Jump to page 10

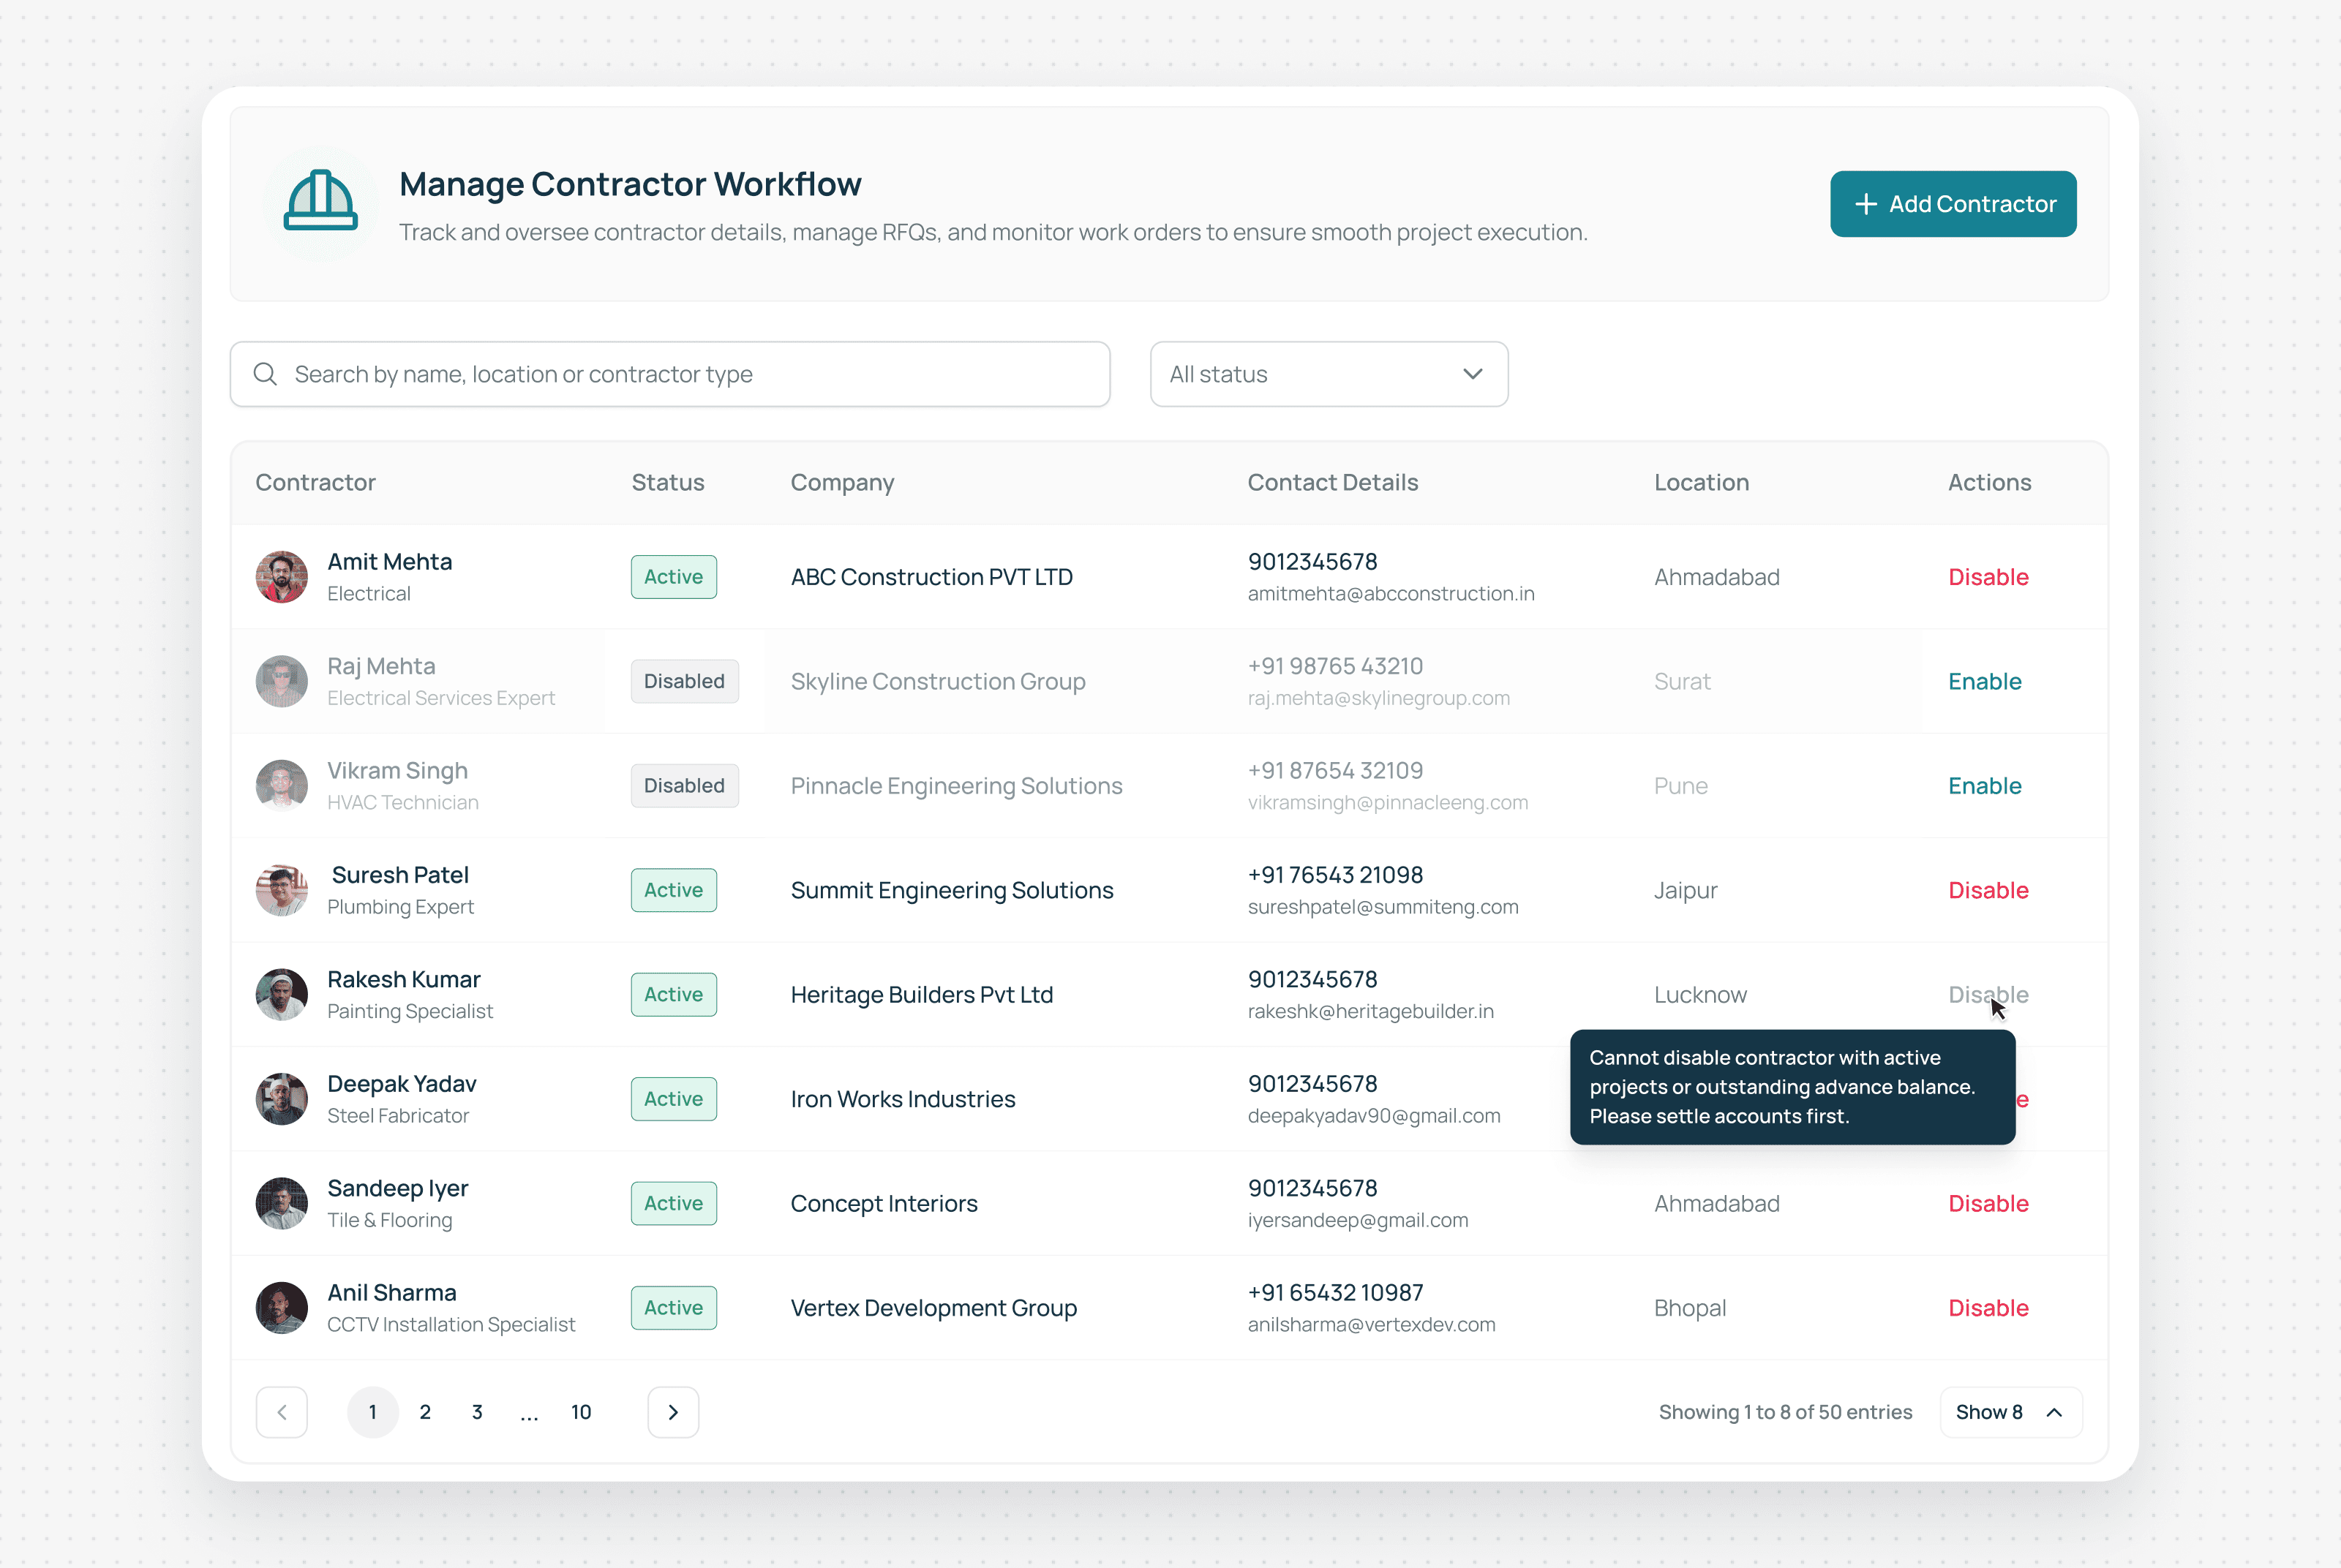coord(581,1412)
